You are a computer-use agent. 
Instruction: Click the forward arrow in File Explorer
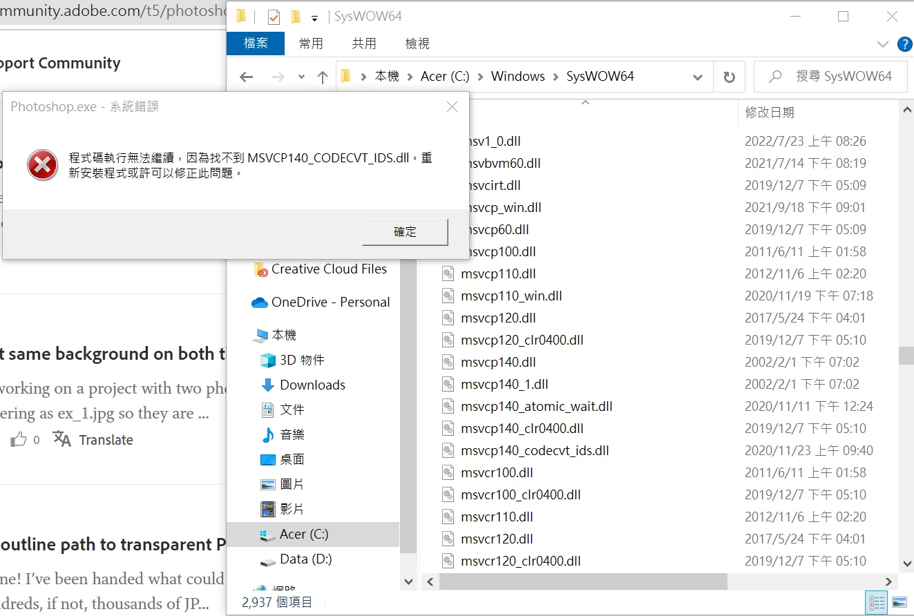pyautogui.click(x=278, y=77)
